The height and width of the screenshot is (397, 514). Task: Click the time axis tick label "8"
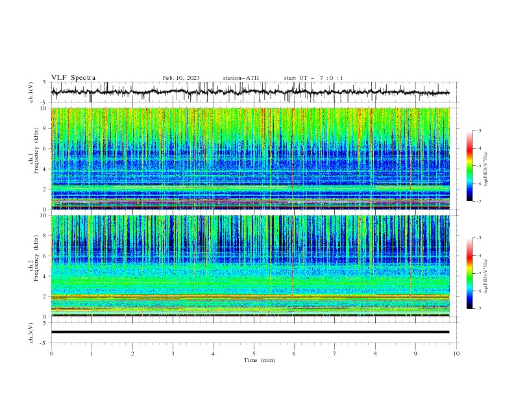[x=375, y=354]
